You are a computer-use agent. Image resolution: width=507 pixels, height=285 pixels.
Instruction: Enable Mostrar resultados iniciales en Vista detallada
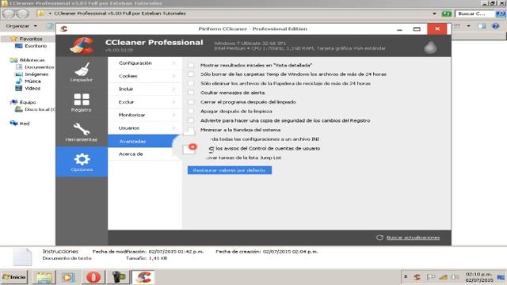click(x=191, y=65)
